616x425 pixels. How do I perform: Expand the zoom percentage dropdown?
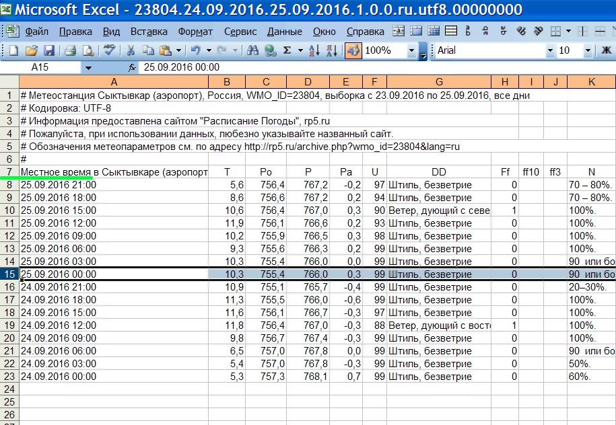(410, 50)
